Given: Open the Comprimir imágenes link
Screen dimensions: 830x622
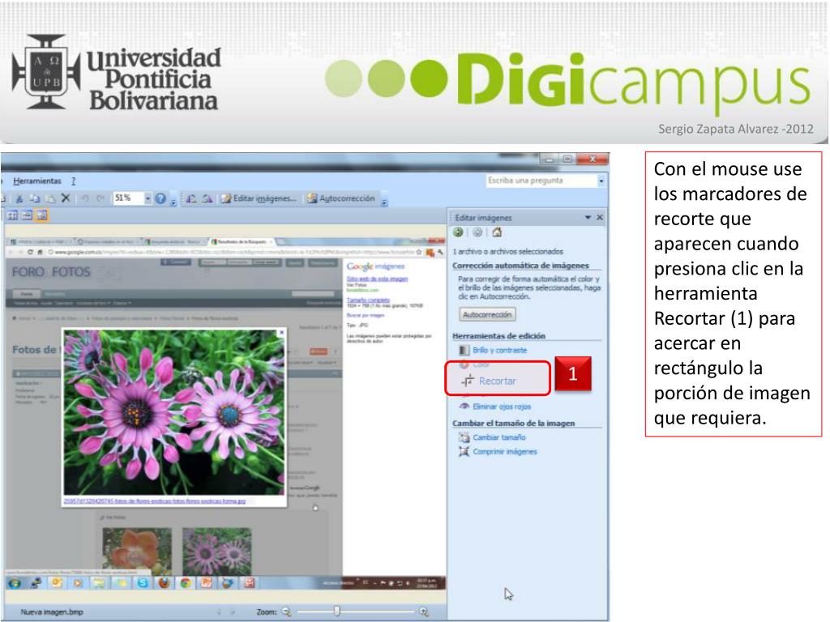Looking at the screenshot, I should tap(504, 452).
